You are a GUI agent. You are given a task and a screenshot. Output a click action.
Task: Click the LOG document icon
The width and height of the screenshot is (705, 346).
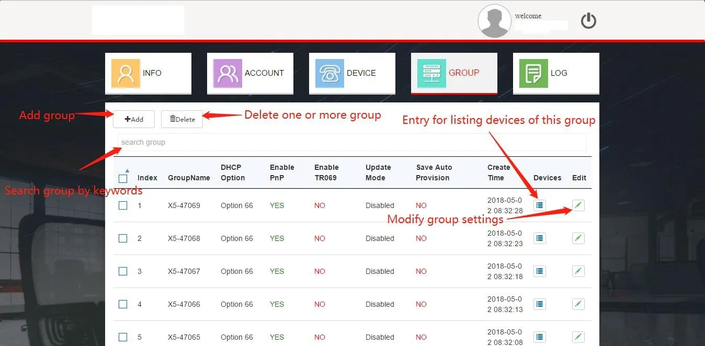(x=533, y=73)
